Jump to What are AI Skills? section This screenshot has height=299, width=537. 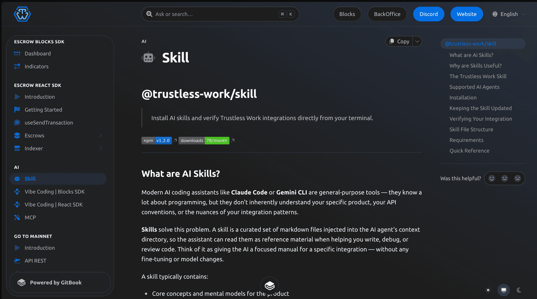click(x=471, y=55)
